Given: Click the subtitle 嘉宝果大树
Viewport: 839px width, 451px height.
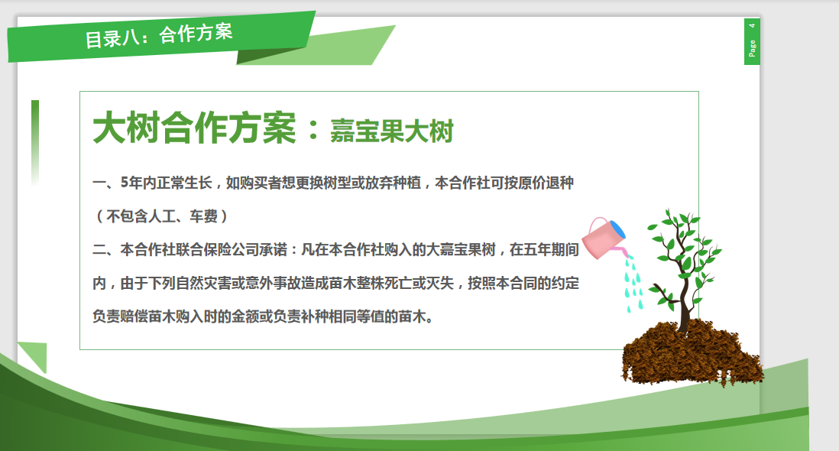Looking at the screenshot, I should point(392,131).
